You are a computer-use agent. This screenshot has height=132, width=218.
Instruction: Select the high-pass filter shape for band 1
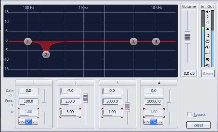[x=35, y=122]
